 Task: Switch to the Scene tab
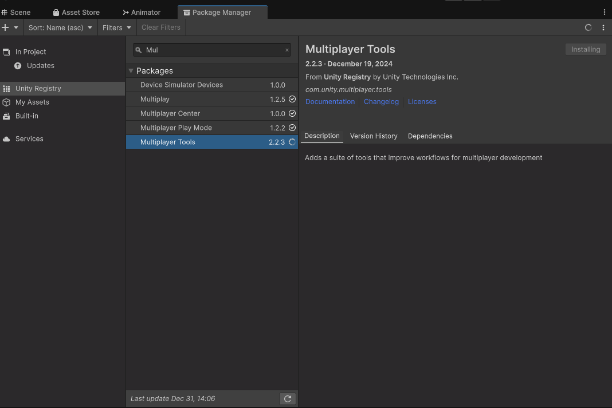(16, 13)
